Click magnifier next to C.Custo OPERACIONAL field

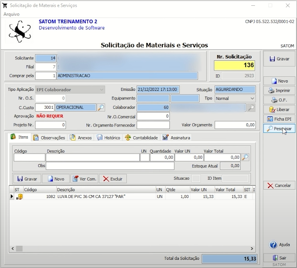point(101,107)
